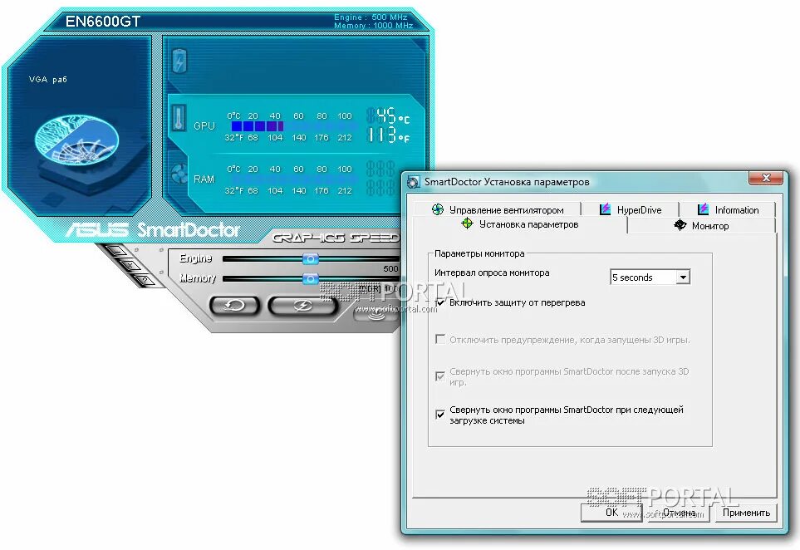Click the Engine value 500 text
The width and height of the screenshot is (800, 550).
[x=390, y=268]
